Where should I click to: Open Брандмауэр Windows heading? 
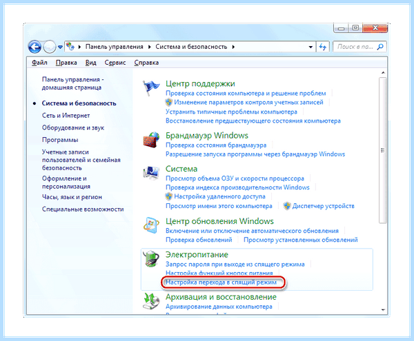coord(207,136)
